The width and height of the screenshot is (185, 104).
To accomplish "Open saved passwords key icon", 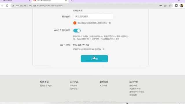I will pos(160,5).
